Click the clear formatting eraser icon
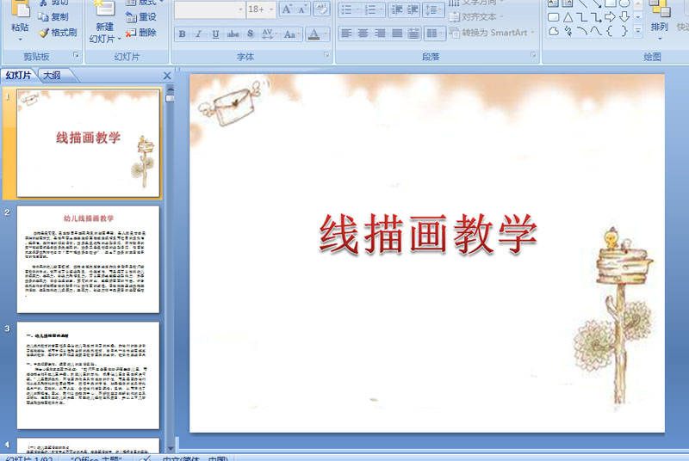The image size is (689, 461). pos(321,9)
